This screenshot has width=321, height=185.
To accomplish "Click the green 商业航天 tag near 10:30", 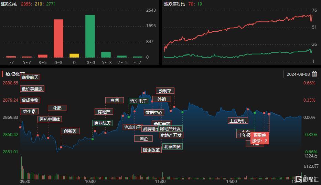I will coord(103,123).
